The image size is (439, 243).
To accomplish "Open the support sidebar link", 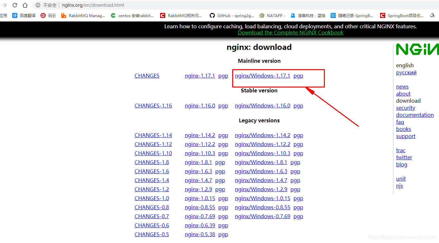I will coord(406,136).
